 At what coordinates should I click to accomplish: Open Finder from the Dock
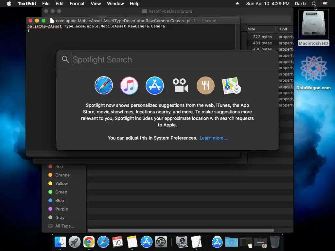coord(60,242)
